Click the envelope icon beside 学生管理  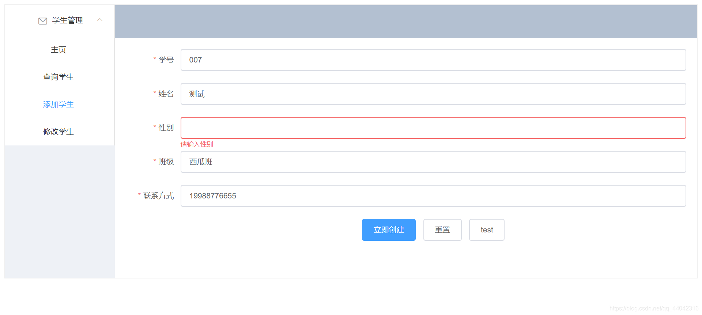point(43,21)
